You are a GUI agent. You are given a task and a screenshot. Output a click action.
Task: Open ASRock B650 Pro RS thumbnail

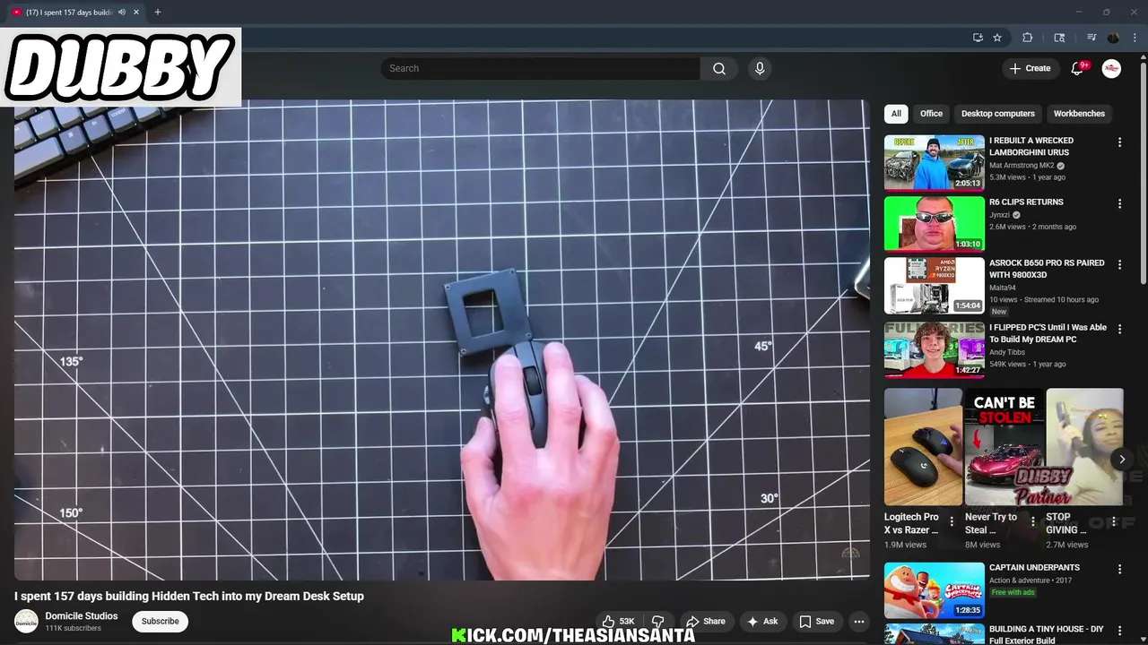pyautogui.click(x=934, y=286)
